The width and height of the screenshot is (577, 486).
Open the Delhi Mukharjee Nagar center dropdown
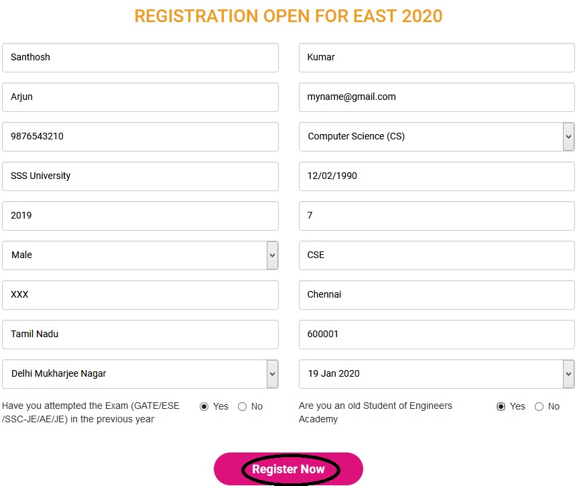[140, 374]
